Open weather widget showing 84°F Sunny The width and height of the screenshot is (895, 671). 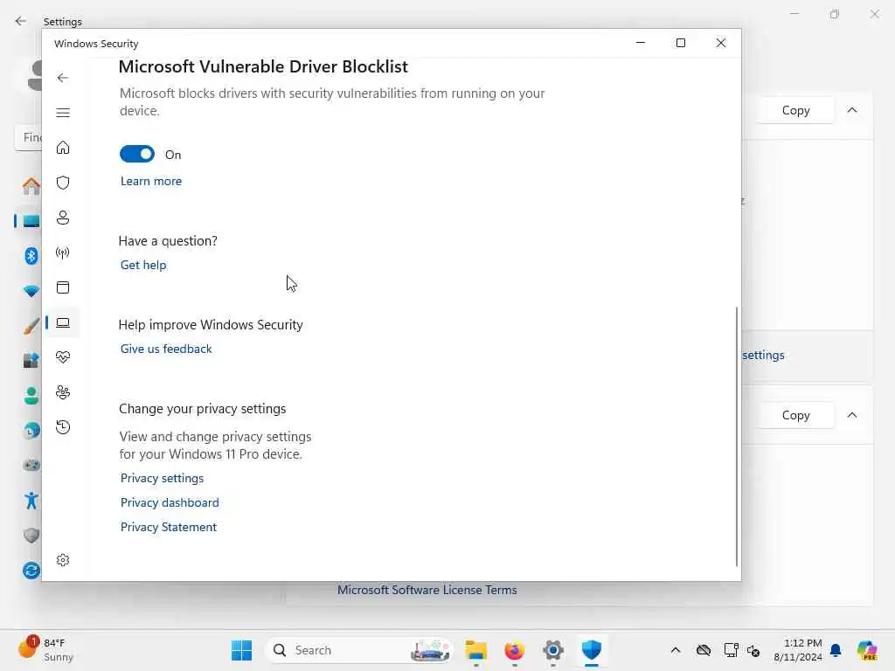pyautogui.click(x=45, y=650)
